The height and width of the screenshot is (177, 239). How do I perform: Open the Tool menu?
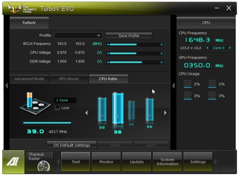(76, 162)
